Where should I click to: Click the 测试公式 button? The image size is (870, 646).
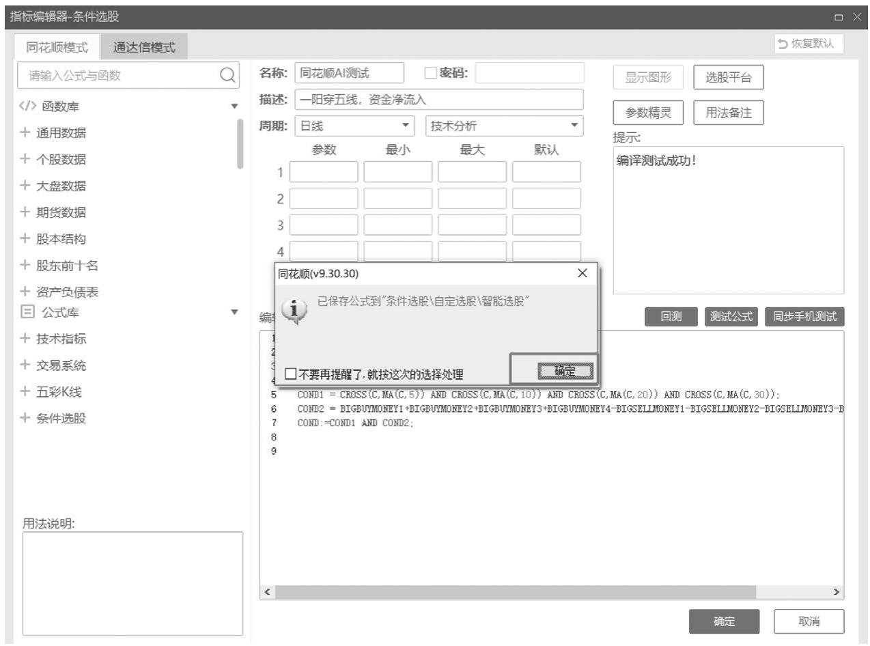point(731,316)
